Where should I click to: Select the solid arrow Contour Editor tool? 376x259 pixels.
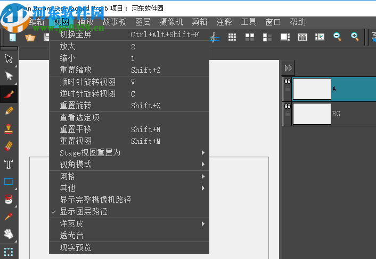(9, 76)
